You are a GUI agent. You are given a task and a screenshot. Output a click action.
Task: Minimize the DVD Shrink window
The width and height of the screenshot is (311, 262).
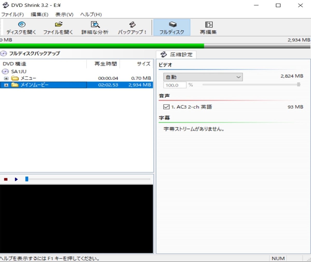tap(256, 5)
